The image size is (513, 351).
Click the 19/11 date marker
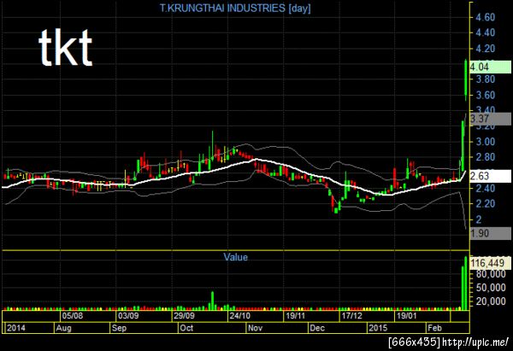[296, 316]
